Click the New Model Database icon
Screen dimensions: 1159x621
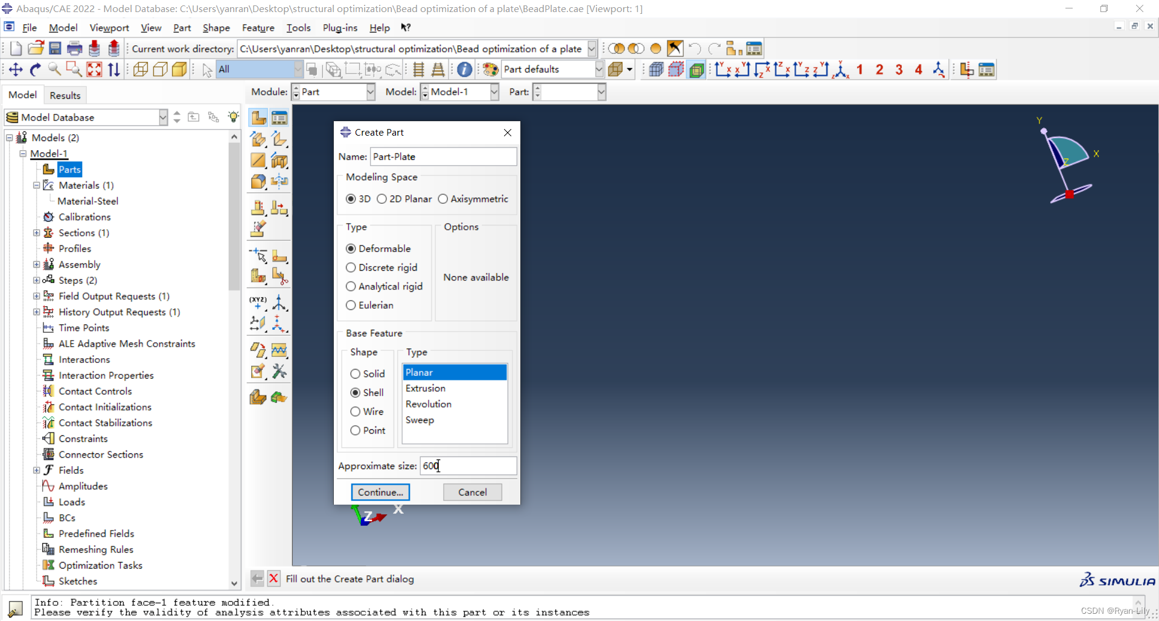(x=16, y=49)
